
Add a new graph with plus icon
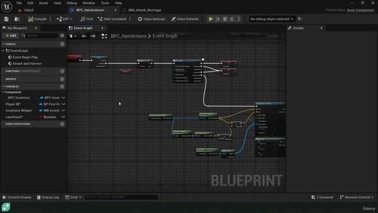(62, 44)
